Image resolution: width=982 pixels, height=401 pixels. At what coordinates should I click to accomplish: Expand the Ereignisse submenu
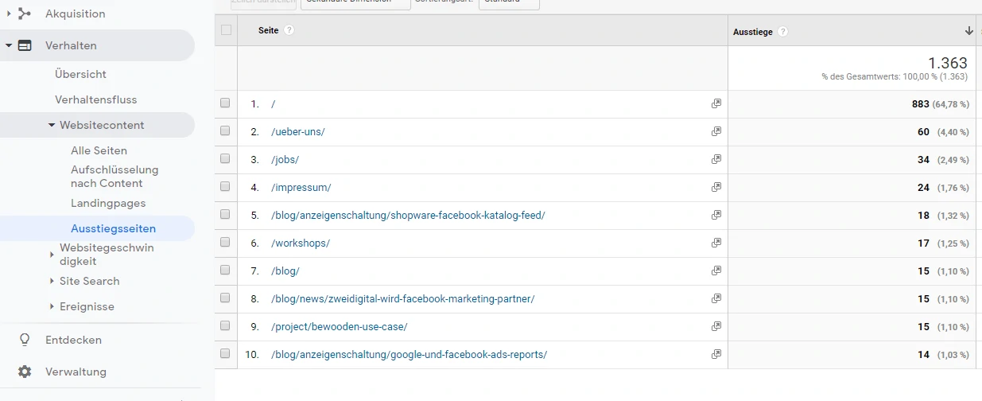[52, 306]
